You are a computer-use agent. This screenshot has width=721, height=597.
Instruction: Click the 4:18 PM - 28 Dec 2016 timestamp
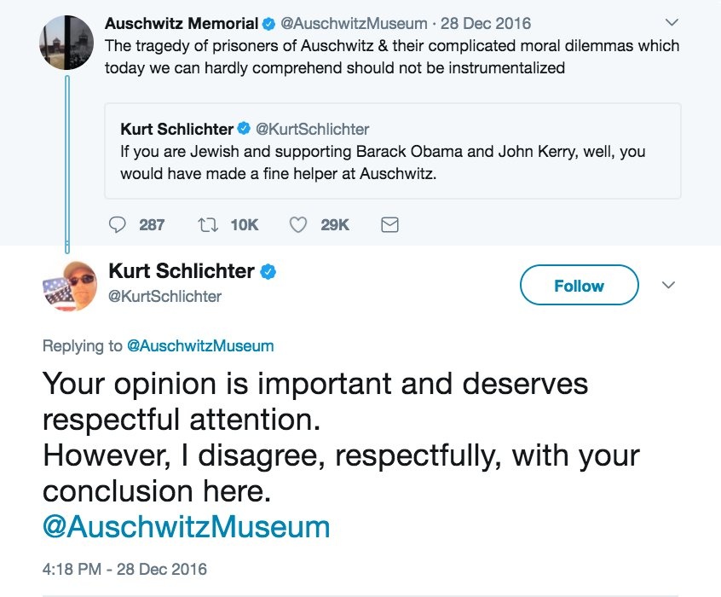pyautogui.click(x=124, y=569)
